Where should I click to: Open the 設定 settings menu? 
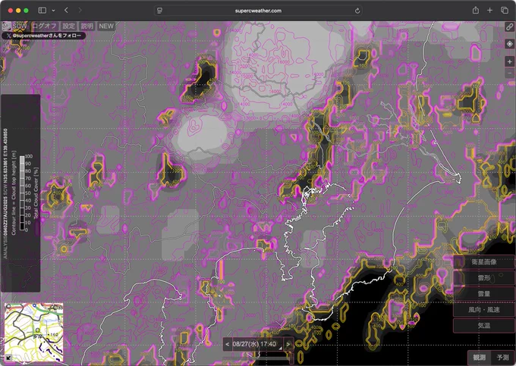[x=69, y=26]
